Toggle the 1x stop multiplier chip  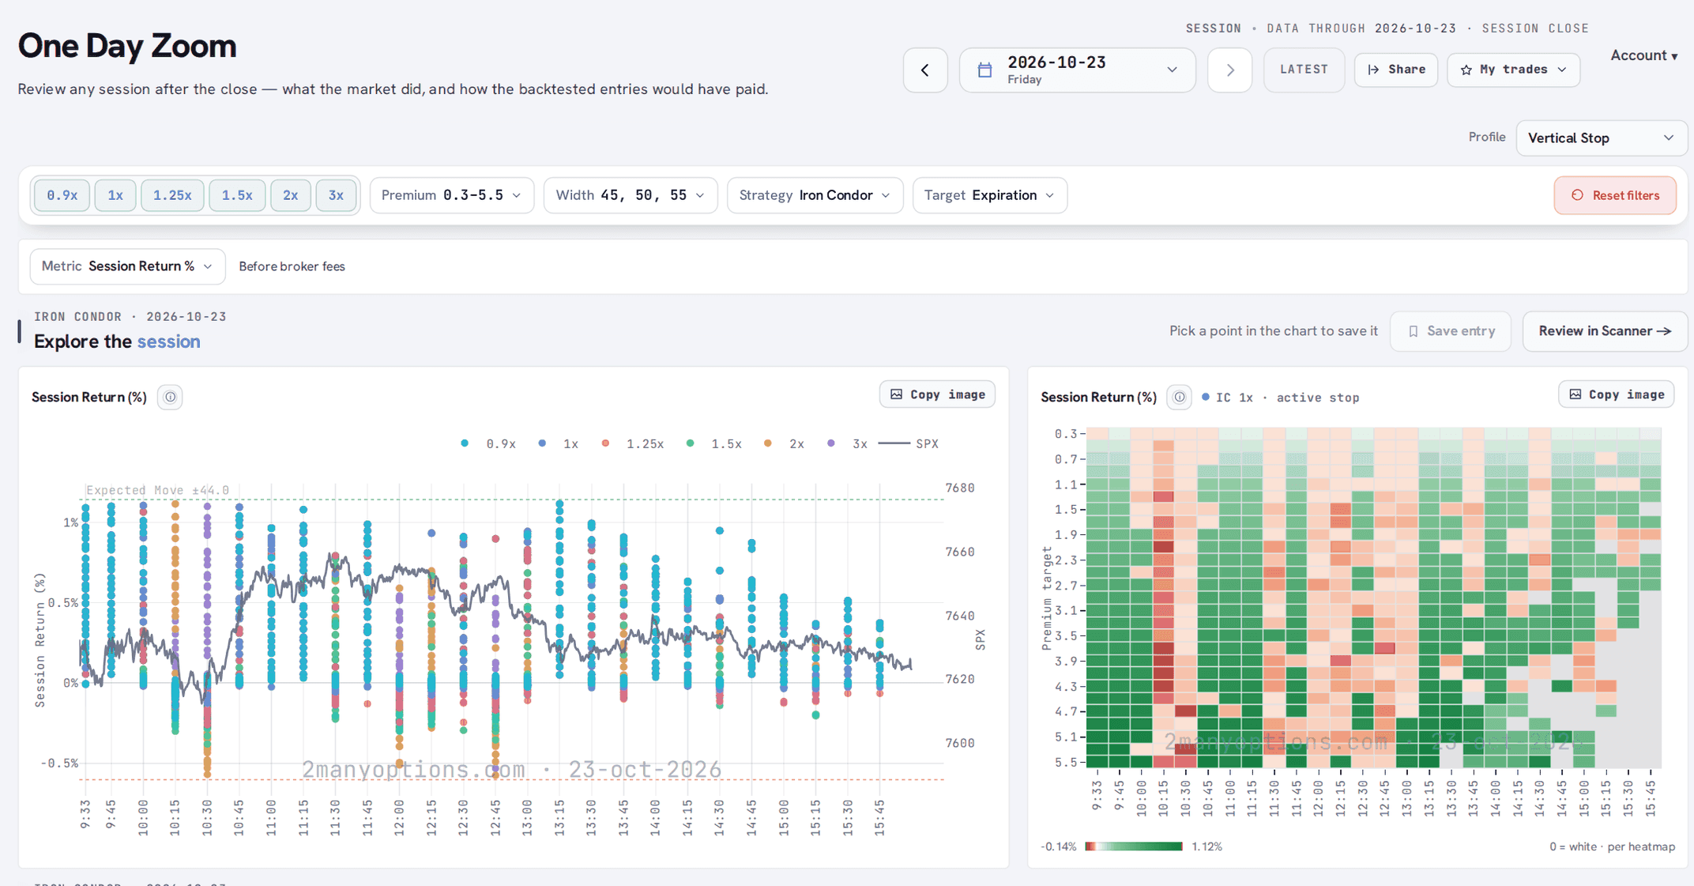click(115, 195)
